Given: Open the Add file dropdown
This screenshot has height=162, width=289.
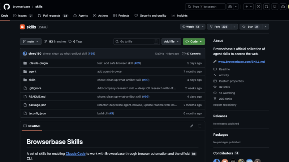Looking at the screenshot, I should pyautogui.click(x=171, y=41).
